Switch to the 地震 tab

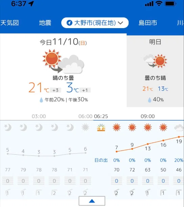point(45,23)
